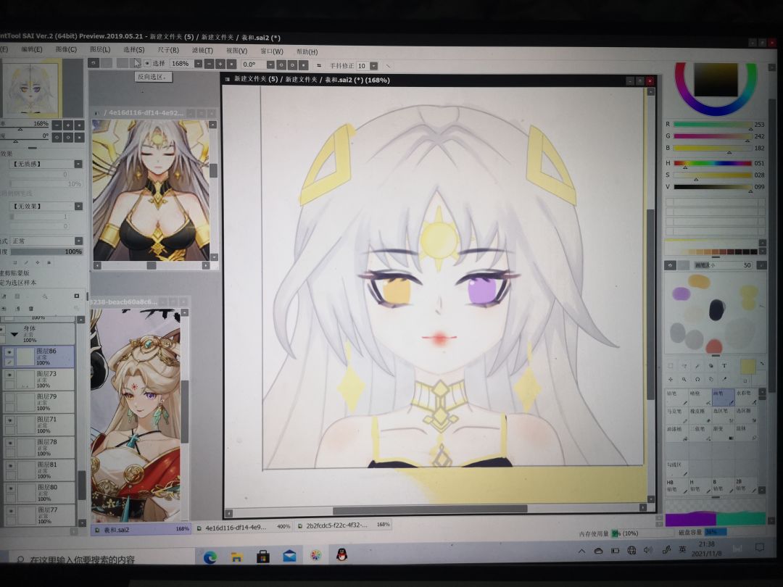Open the 【无质感】 texture dropdown
Viewport: 783px width, 587px height.
click(78, 165)
